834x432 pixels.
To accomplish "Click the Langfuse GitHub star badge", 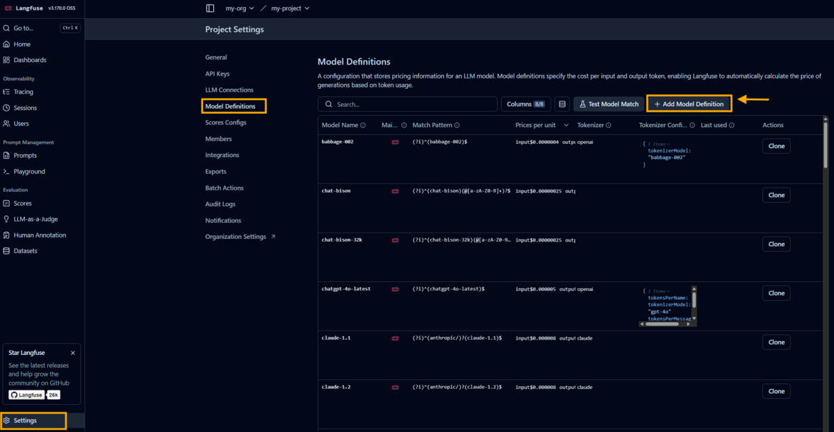I will click(x=35, y=394).
